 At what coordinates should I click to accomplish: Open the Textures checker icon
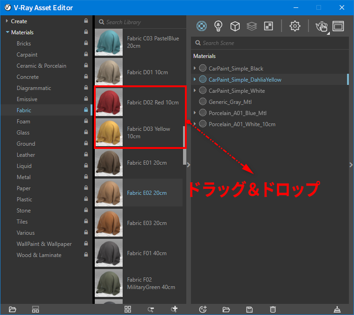click(x=269, y=26)
